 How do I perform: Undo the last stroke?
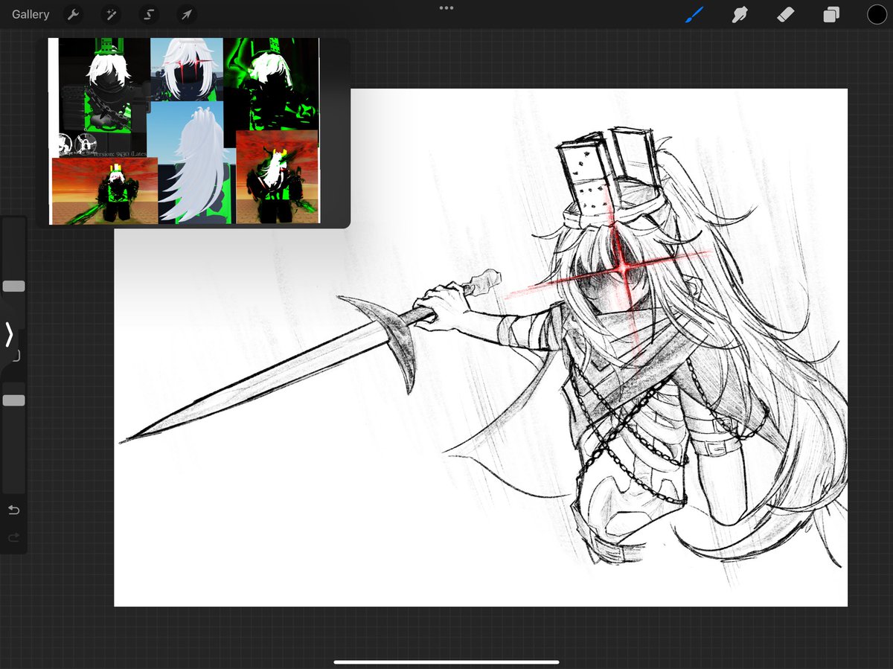click(x=13, y=510)
